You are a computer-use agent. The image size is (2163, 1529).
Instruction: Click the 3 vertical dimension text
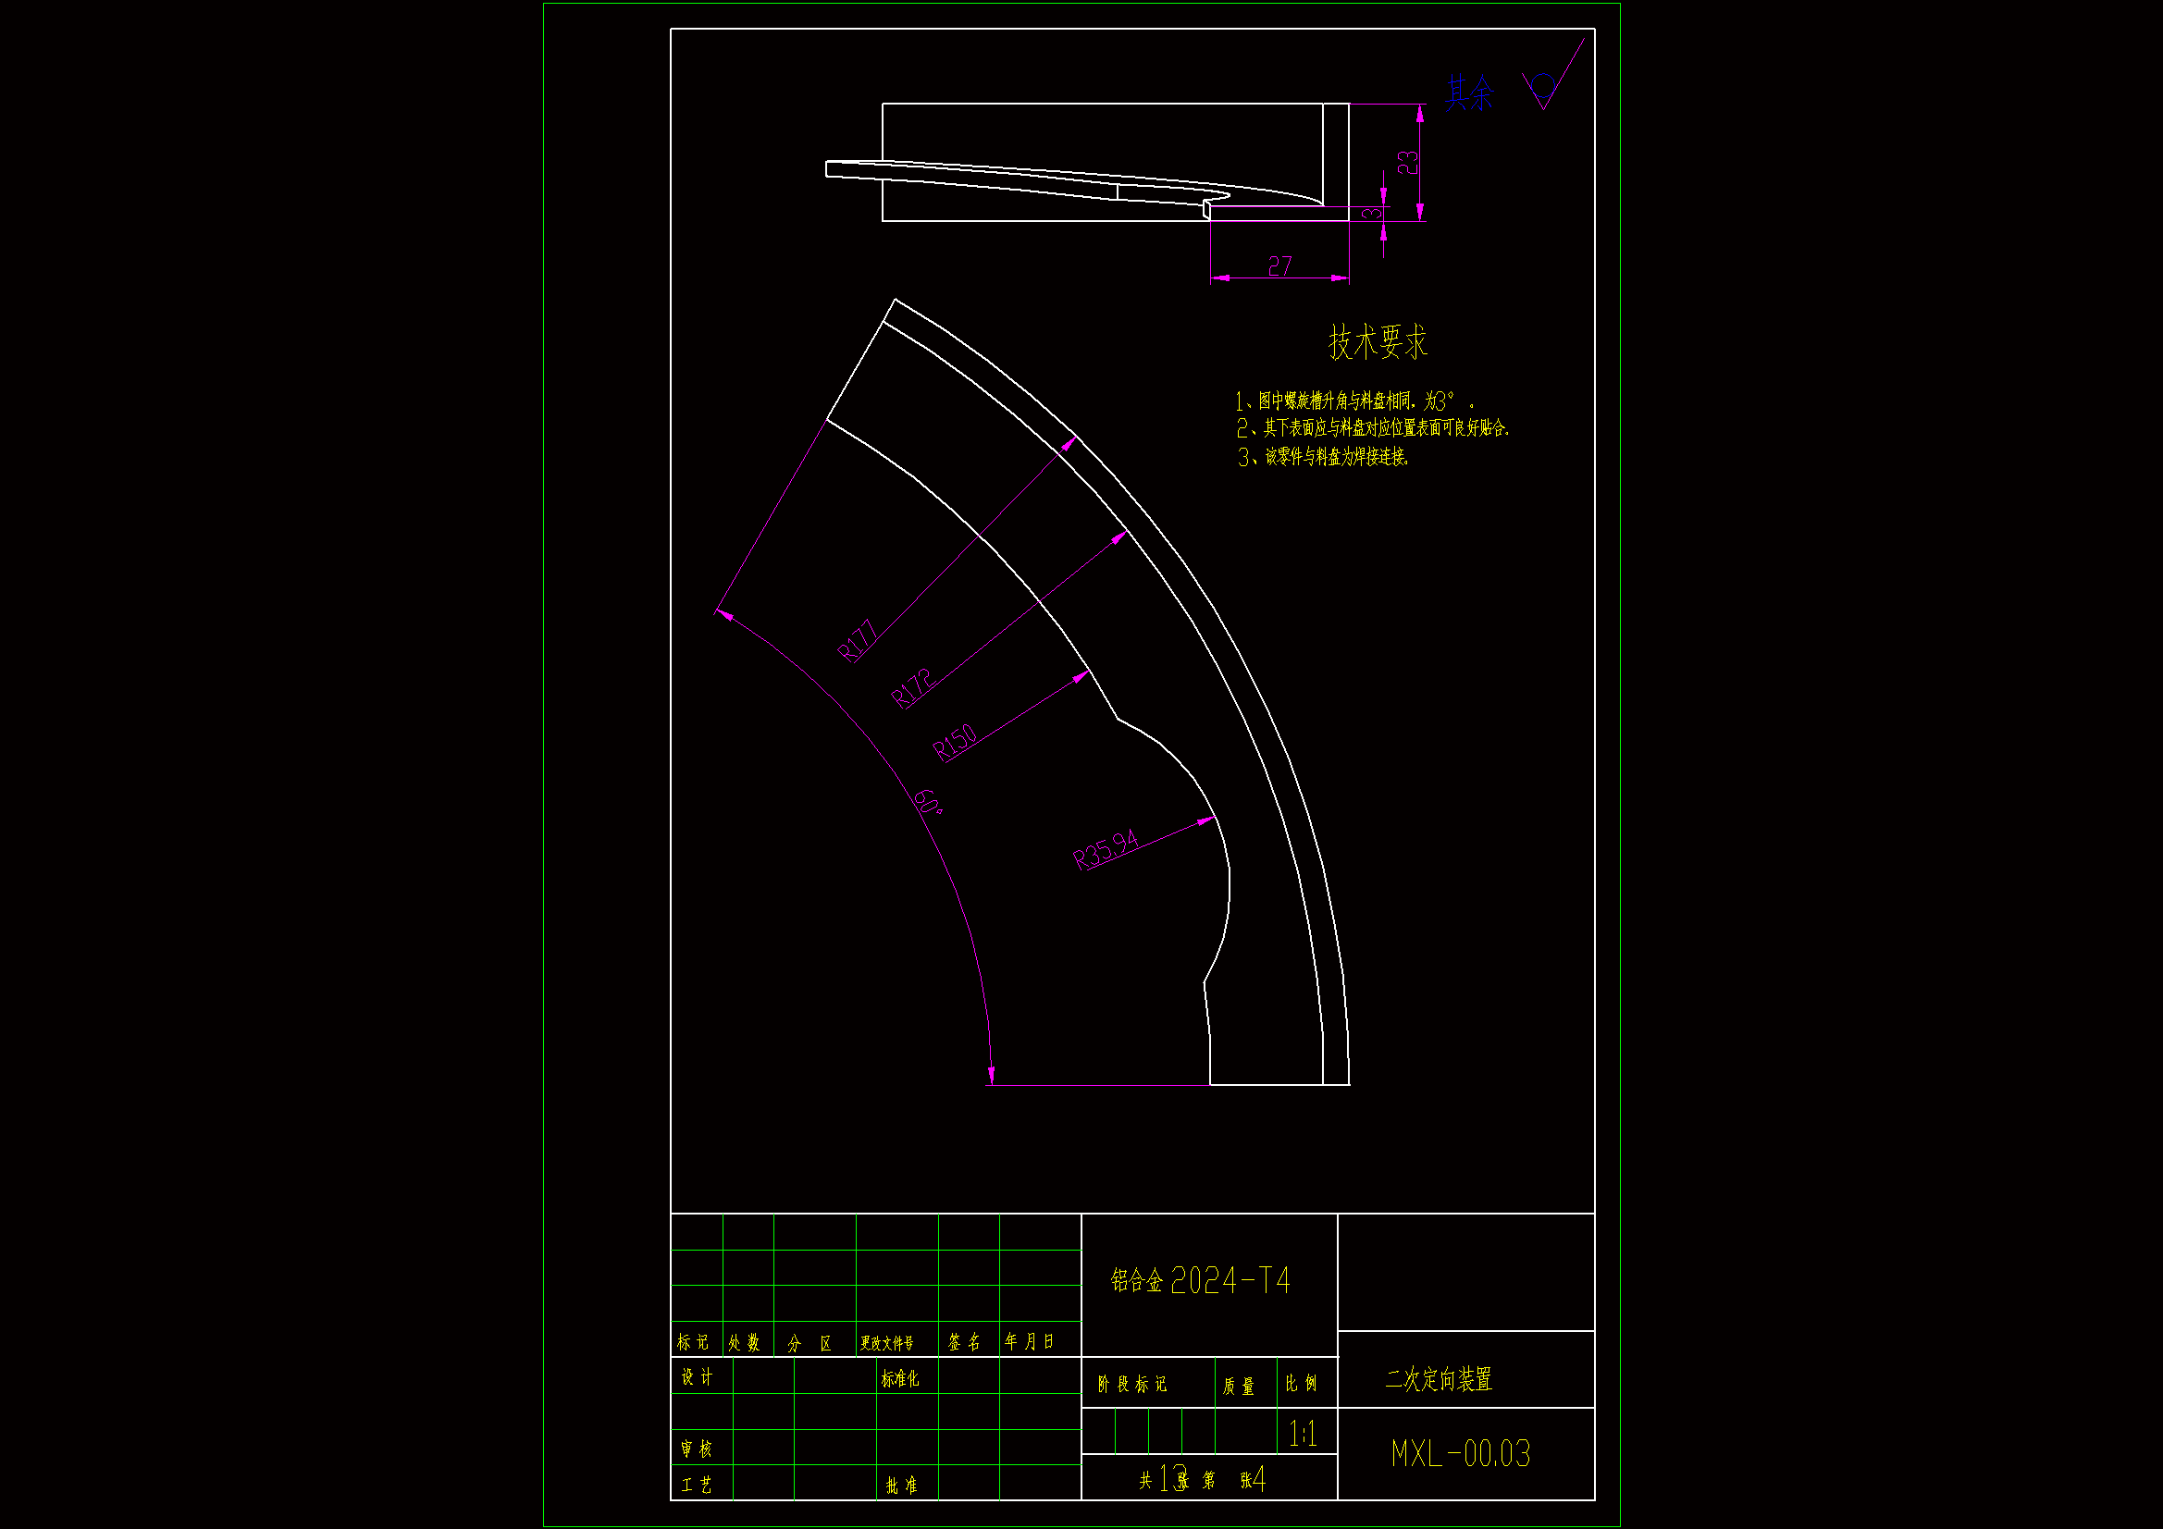point(1373,214)
